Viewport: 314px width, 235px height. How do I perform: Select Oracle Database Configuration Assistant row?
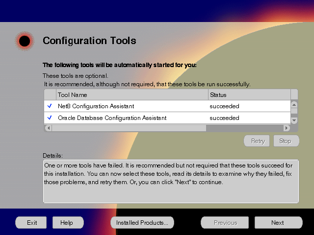point(167,118)
